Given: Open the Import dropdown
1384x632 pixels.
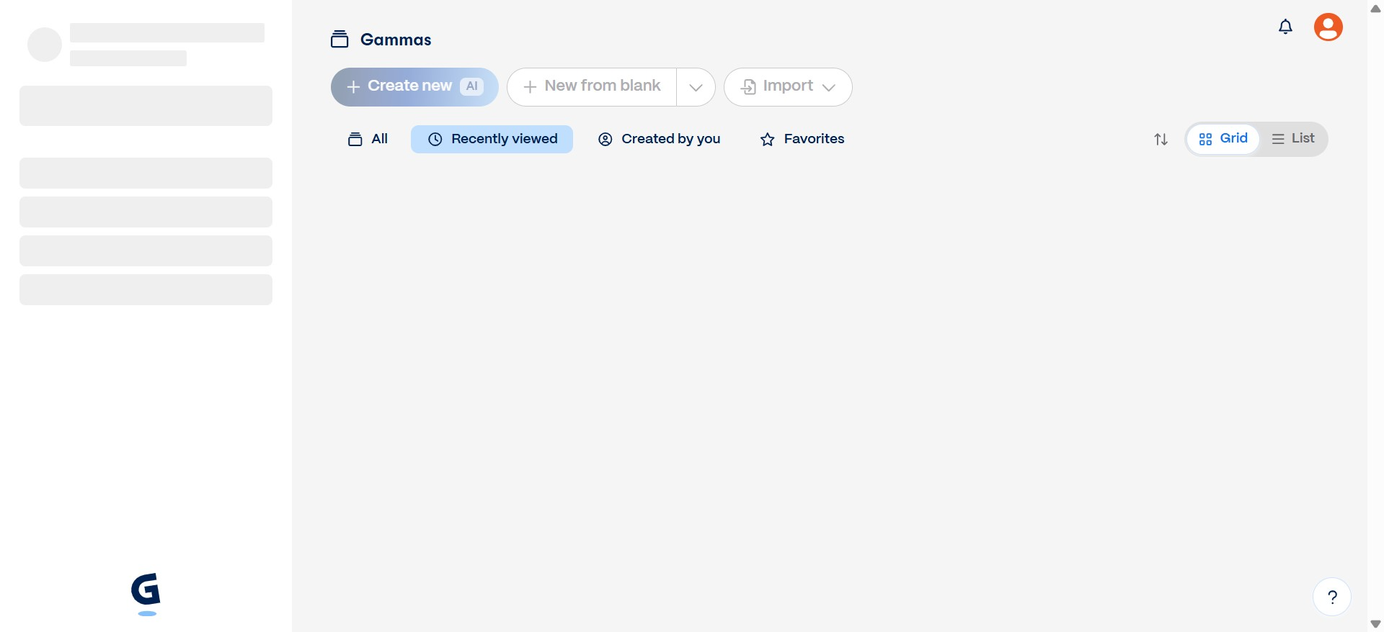Looking at the screenshot, I should click(x=788, y=87).
